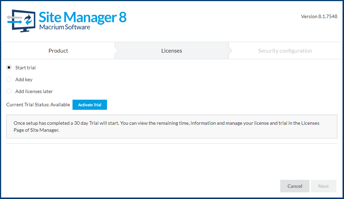The width and height of the screenshot is (344, 199).
Task: Cancel the Site Manager setup
Action: 295,186
